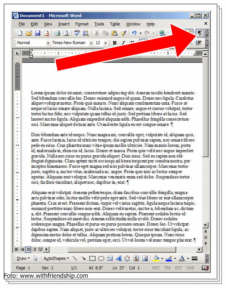Click the Increase Indent icon
This screenshot has width=226, height=288.
click(199, 43)
